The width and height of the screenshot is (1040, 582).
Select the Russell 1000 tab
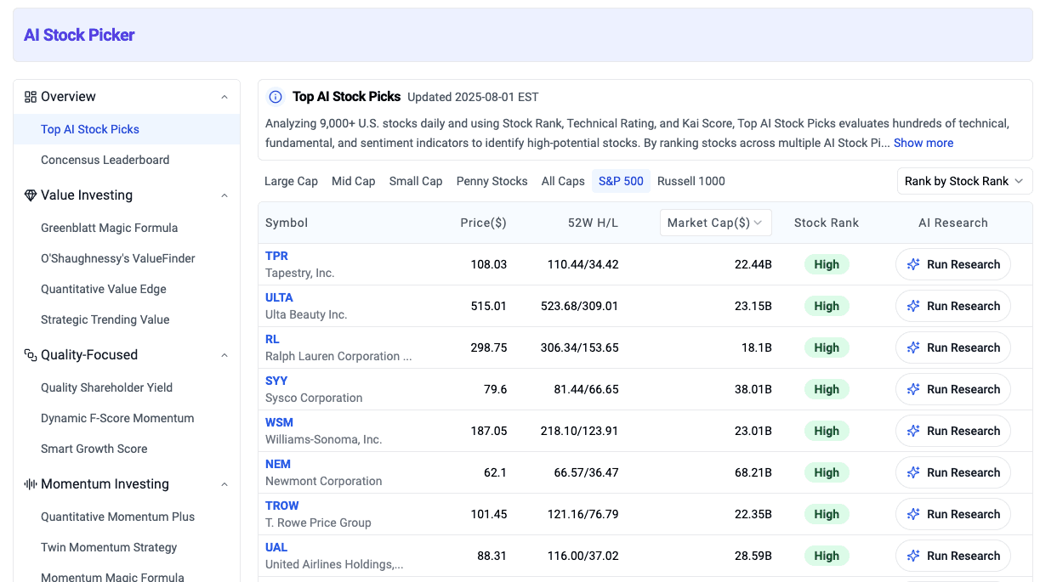(690, 181)
